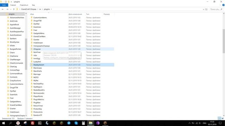Expand the chevron after GrandCraft.Сборка breadcrumb
This screenshot has height=126, width=225.
tap(38, 9)
